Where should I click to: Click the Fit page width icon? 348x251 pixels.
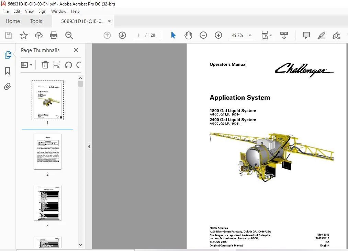pyautogui.click(x=265, y=35)
